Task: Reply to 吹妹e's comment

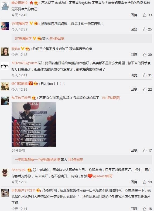Action: (x=134, y=55)
